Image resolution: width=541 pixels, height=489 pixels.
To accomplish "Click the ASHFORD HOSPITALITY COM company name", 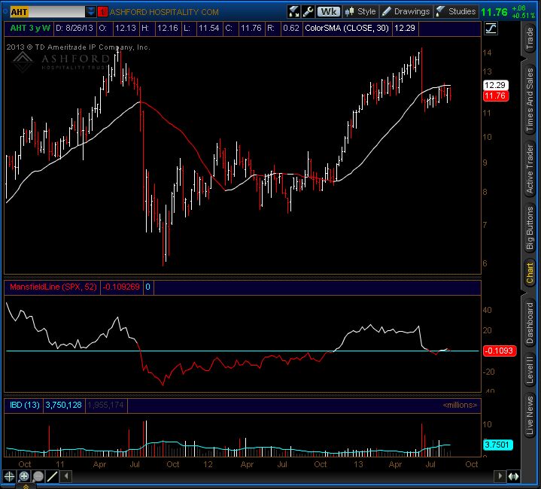I will tap(164, 12).
